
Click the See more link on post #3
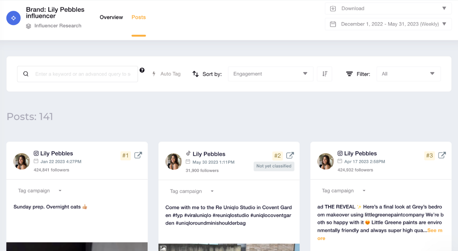tap(435, 230)
